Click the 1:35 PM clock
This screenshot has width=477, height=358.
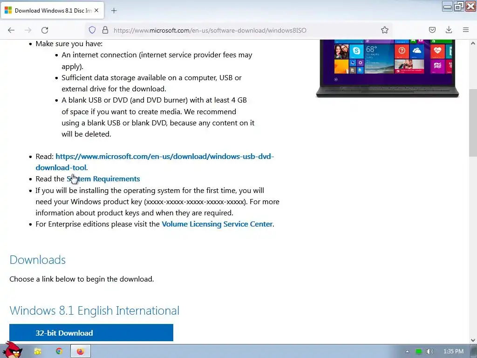(453, 351)
